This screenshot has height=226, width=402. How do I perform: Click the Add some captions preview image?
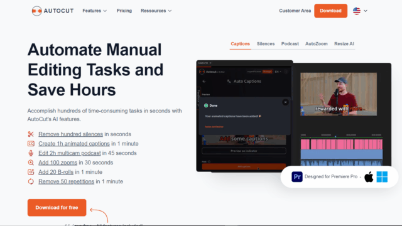[244, 139]
